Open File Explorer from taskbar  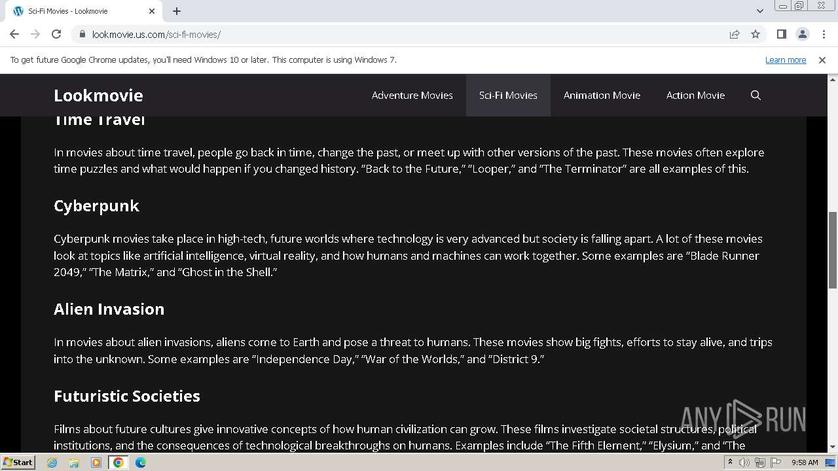74,462
